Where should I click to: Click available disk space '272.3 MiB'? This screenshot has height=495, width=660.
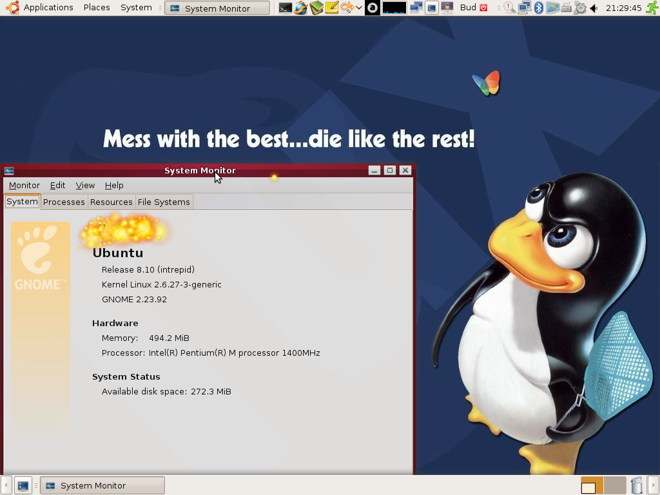211,391
